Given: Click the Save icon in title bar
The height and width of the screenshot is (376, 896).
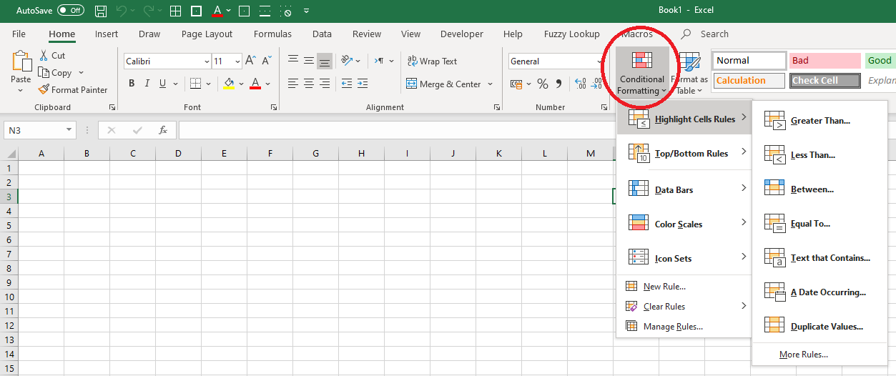Looking at the screenshot, I should pos(102,11).
